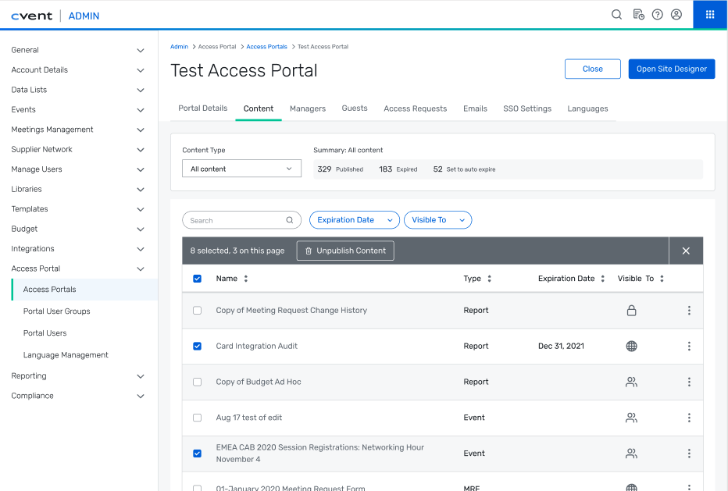Sort the table by Name column
This screenshot has width=728, height=491.
pos(245,279)
